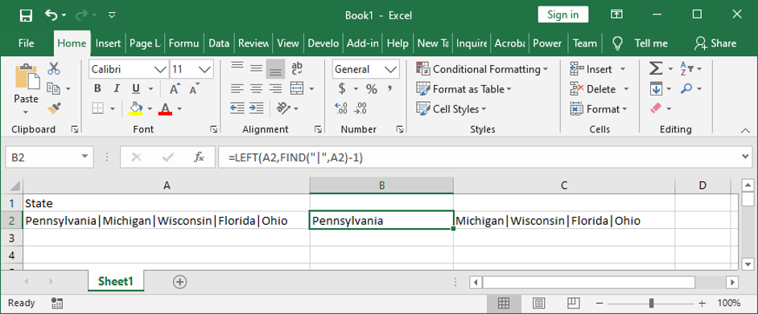Switch to the Help tab
This screenshot has width=758, height=314.
click(398, 43)
